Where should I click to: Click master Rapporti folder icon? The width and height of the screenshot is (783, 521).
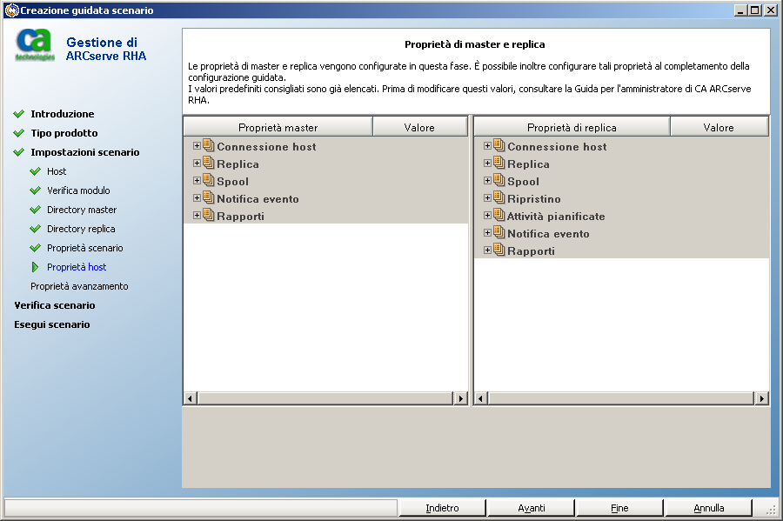click(x=208, y=215)
